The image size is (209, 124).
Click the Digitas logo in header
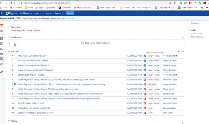tap(11, 13)
